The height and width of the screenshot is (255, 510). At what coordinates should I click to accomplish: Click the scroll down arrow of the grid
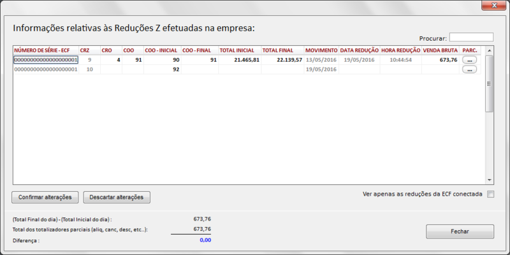click(490, 180)
